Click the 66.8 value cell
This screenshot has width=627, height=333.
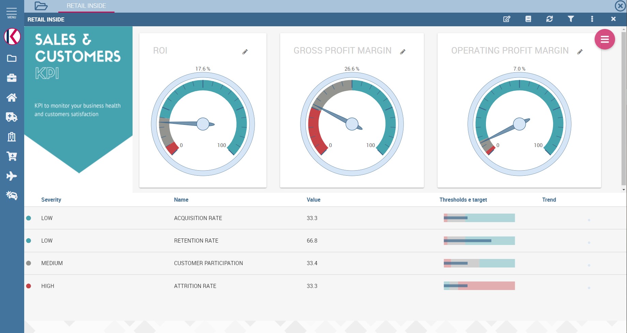(312, 241)
